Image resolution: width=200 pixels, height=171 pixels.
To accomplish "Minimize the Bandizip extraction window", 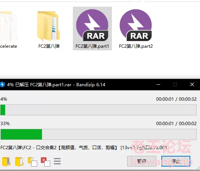I will pyautogui.click(x=158, y=84).
